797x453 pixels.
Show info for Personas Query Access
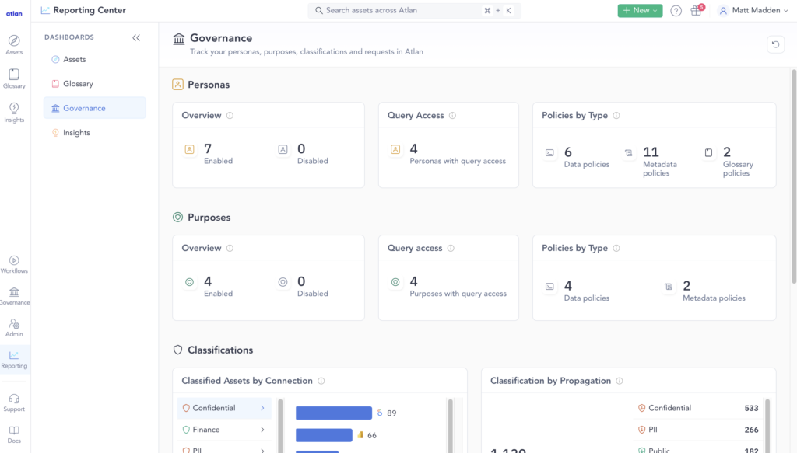452,116
